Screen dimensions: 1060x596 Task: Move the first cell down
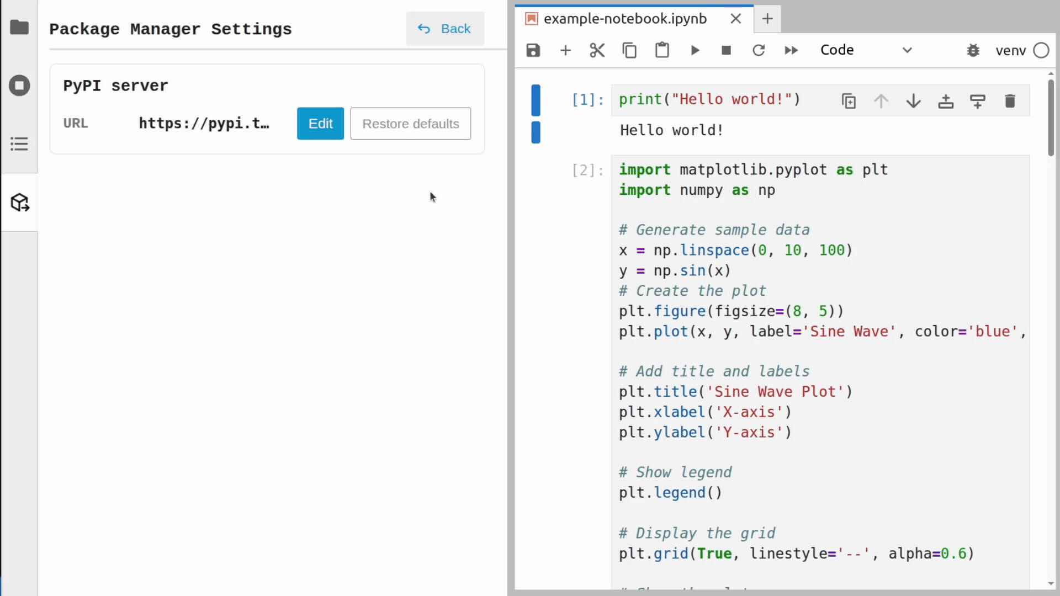(914, 101)
